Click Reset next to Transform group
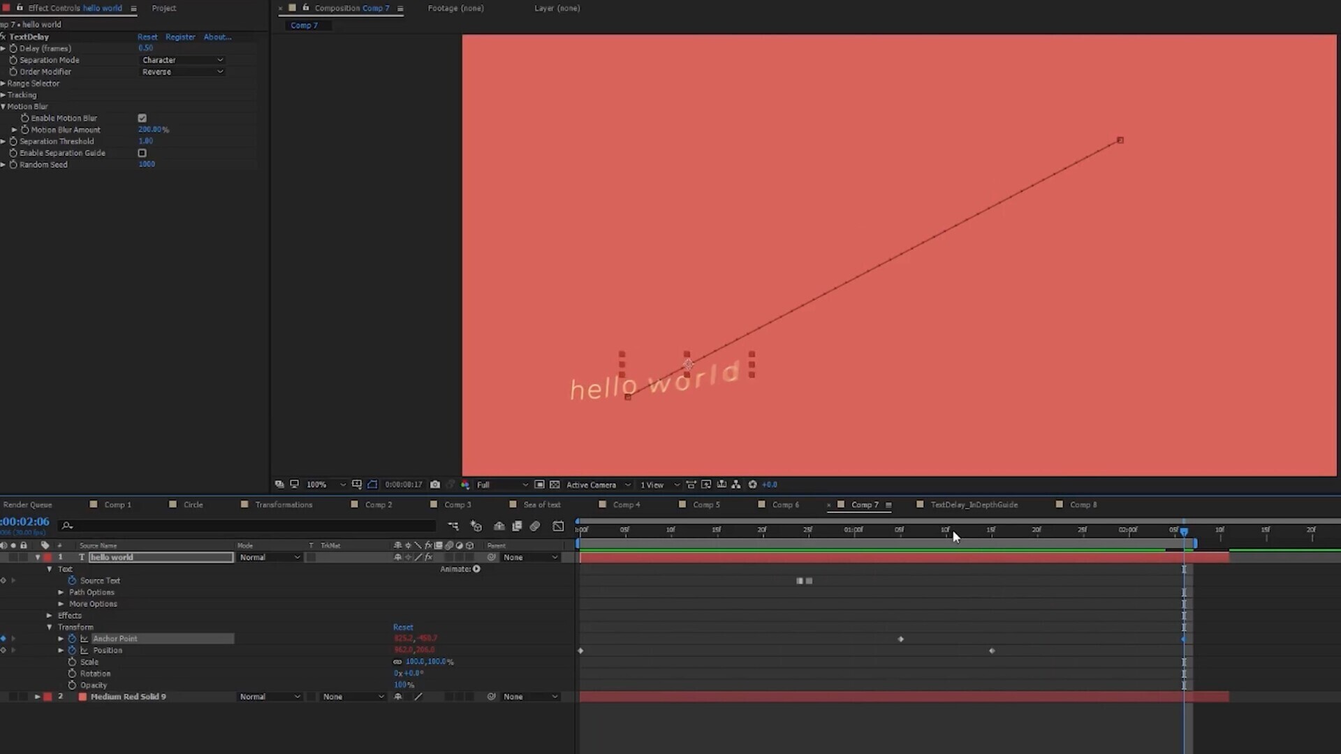 pyautogui.click(x=403, y=627)
